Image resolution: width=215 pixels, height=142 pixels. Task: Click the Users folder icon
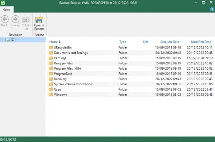[x=51, y=90]
